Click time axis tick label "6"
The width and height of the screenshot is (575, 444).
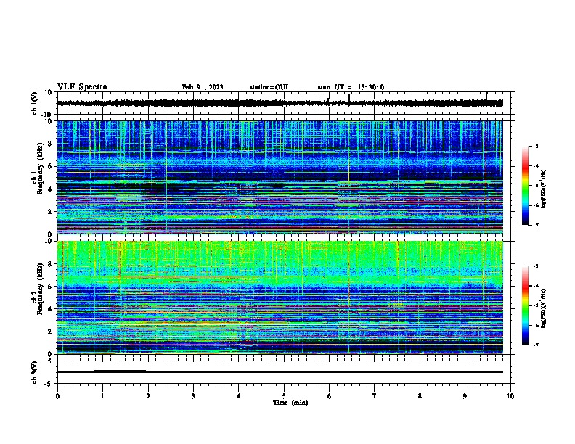point(330,396)
